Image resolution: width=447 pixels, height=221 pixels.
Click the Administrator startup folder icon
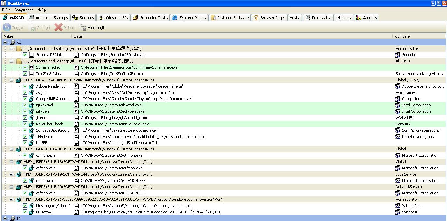tap(19, 49)
